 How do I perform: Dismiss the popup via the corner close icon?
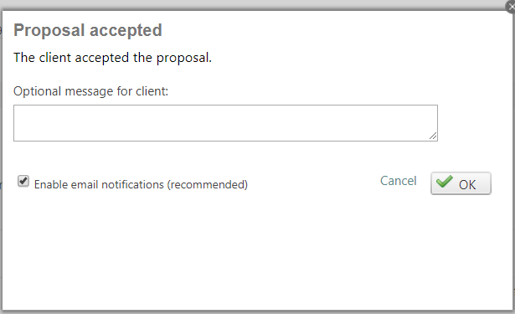click(x=511, y=6)
